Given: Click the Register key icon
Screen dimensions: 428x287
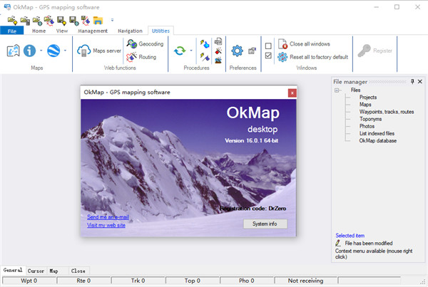Looking at the screenshot, I should pos(363,51).
